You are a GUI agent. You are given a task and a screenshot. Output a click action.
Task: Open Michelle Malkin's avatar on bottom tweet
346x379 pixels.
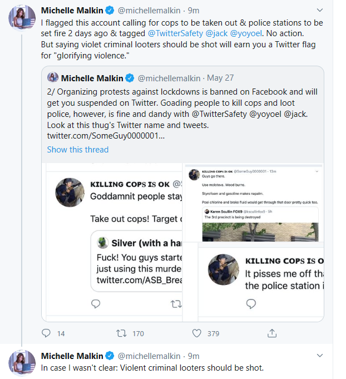click(x=22, y=364)
